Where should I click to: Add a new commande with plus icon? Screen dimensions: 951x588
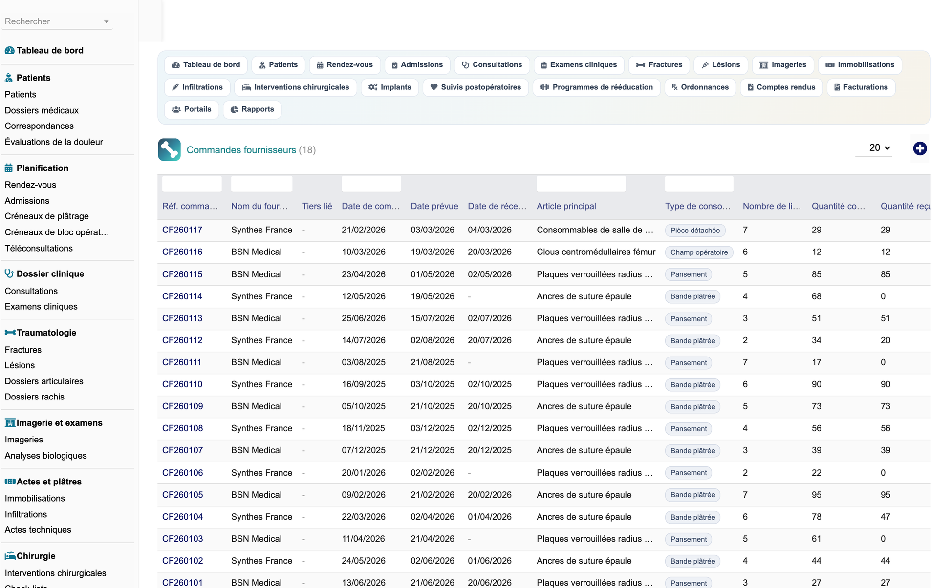point(920,148)
